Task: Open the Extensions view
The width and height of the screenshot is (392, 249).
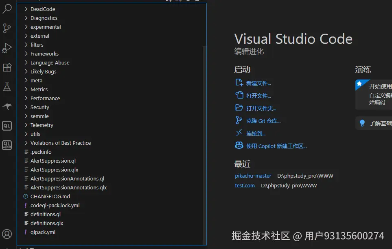Action: [7, 67]
